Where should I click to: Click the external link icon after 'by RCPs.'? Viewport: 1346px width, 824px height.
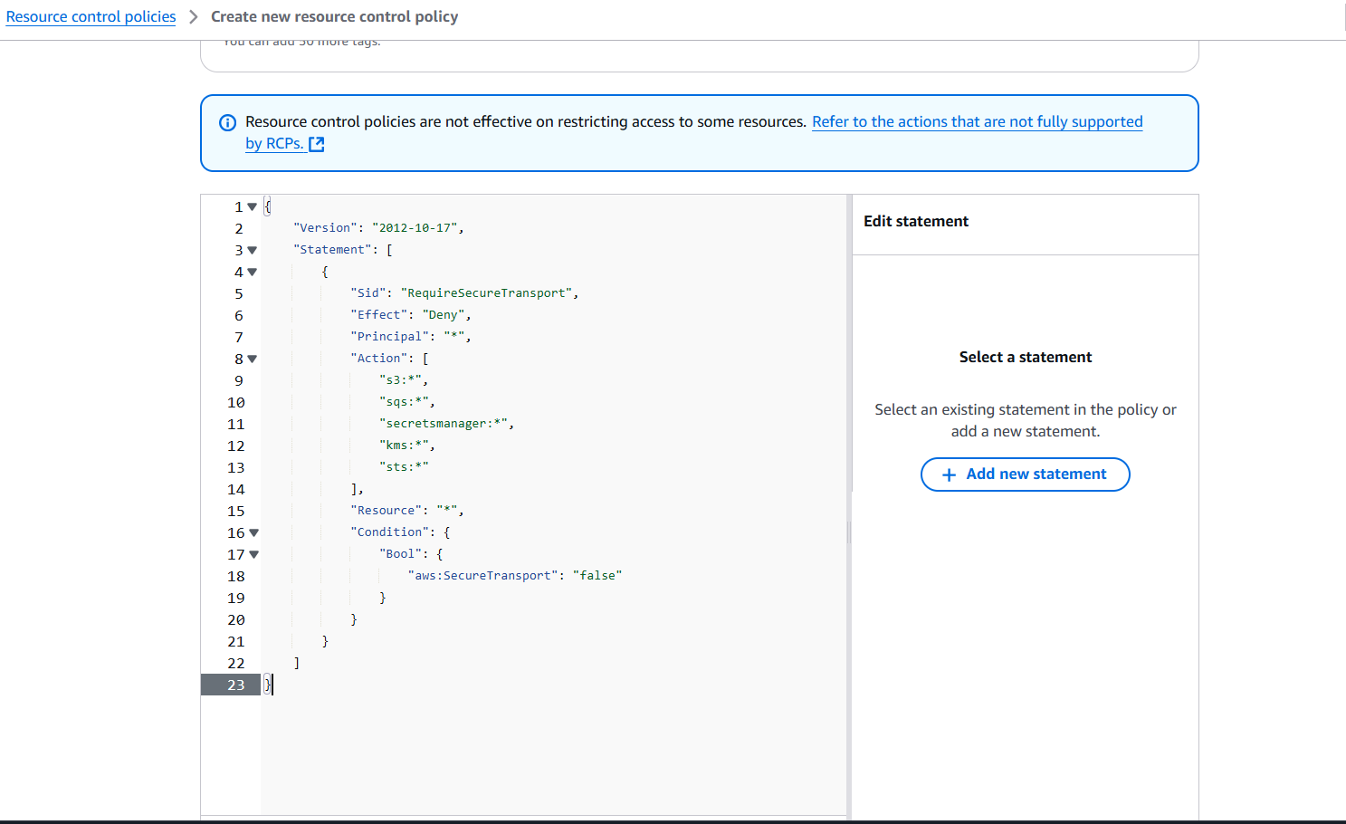point(316,144)
